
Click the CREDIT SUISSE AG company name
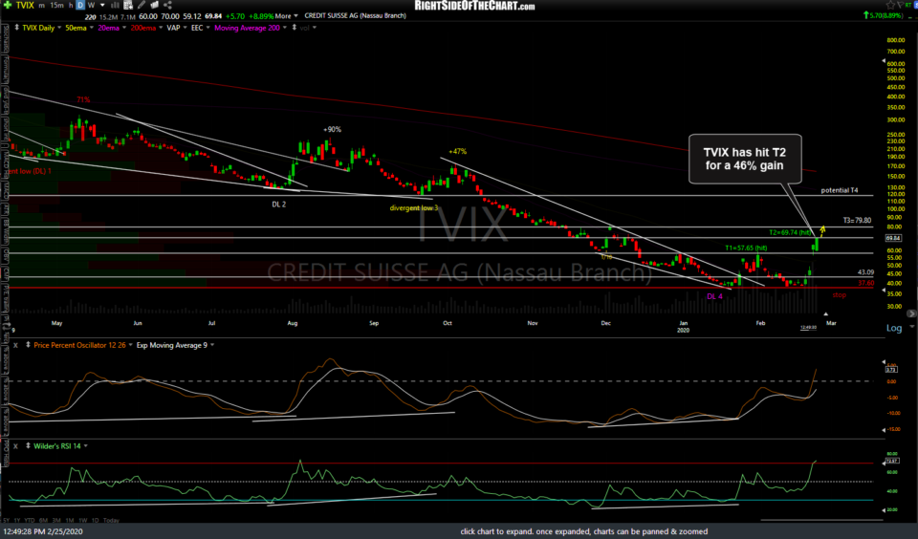coord(356,16)
